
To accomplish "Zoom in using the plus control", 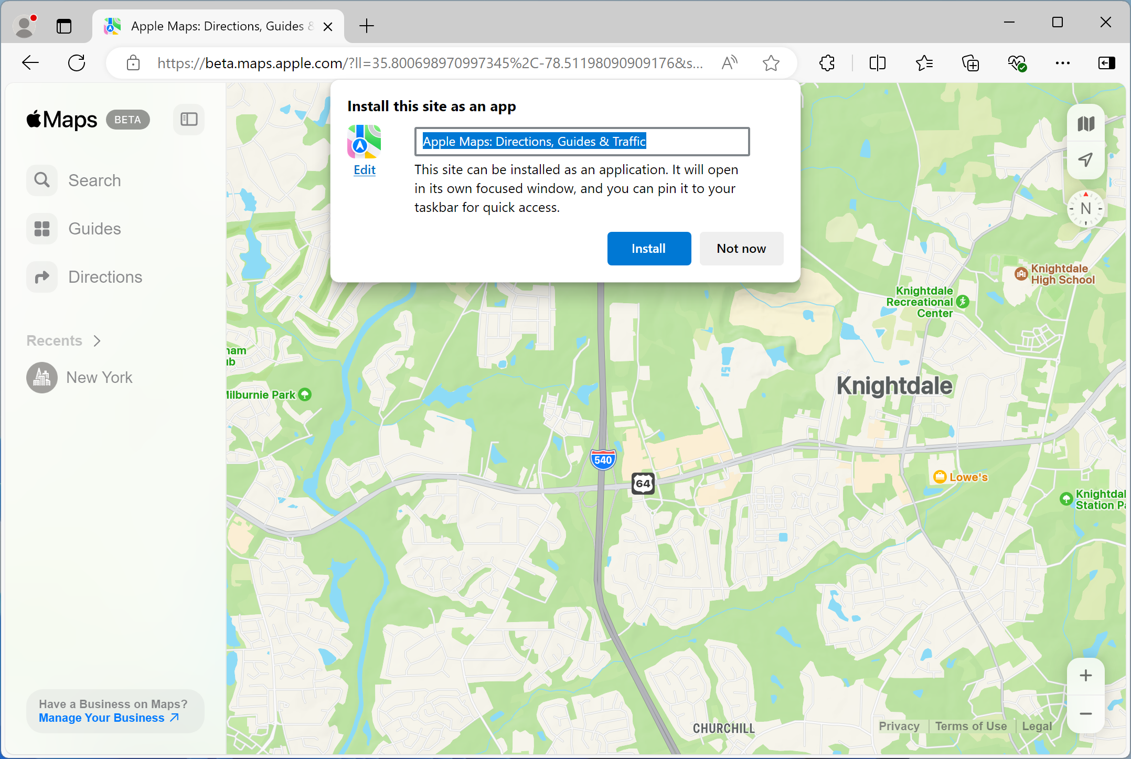I will [1085, 676].
